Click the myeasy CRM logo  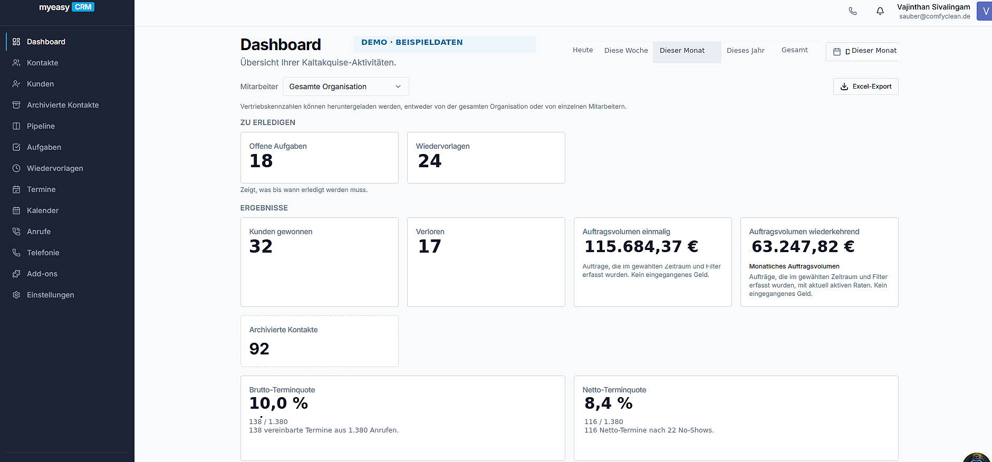pos(66,7)
